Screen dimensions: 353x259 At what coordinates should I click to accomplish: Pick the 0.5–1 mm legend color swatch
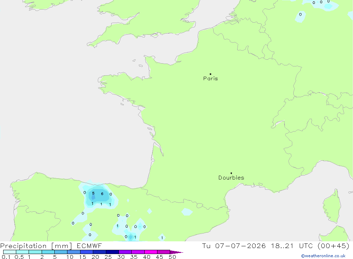(23, 252)
